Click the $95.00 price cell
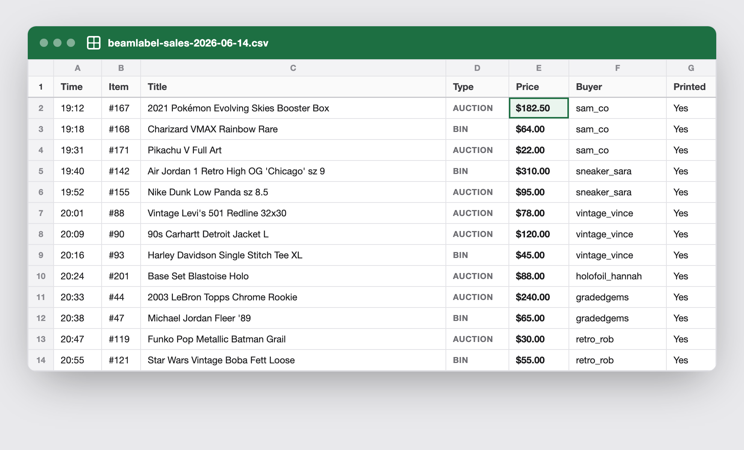Image resolution: width=744 pixels, height=450 pixels. click(539, 192)
